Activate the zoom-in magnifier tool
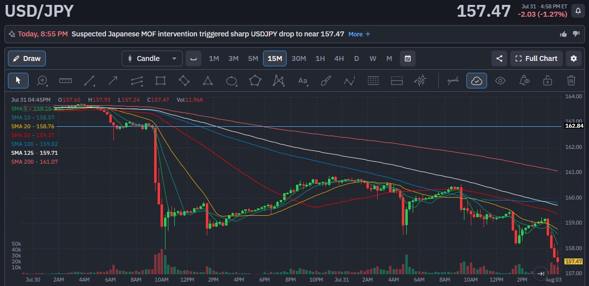589x286 pixels. click(42, 81)
